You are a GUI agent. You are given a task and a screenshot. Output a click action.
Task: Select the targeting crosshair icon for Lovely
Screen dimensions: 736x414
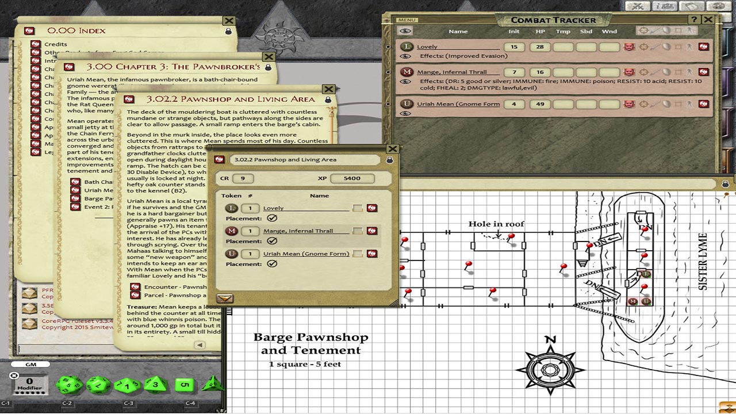click(x=643, y=47)
